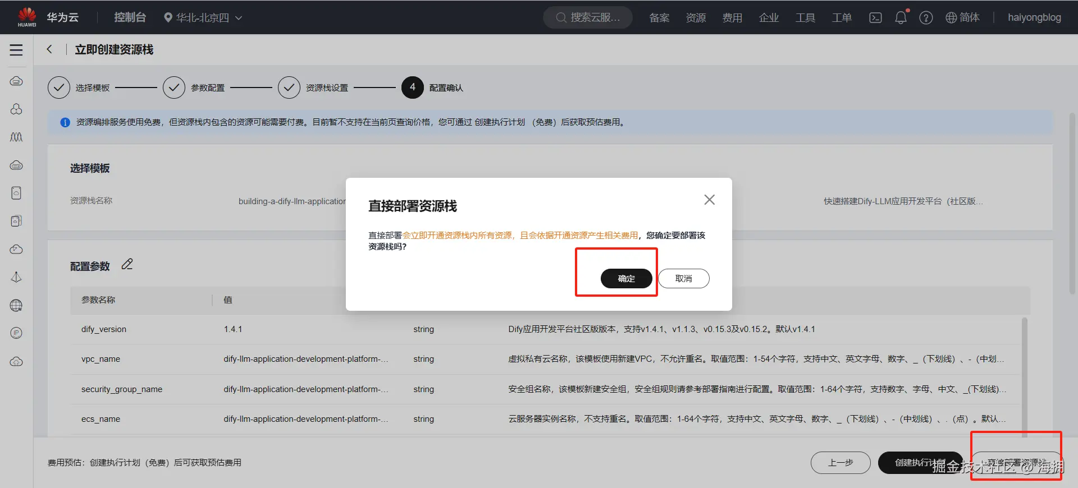
Task: Click the 创建执行计划 link in banner
Action: [x=500, y=122]
